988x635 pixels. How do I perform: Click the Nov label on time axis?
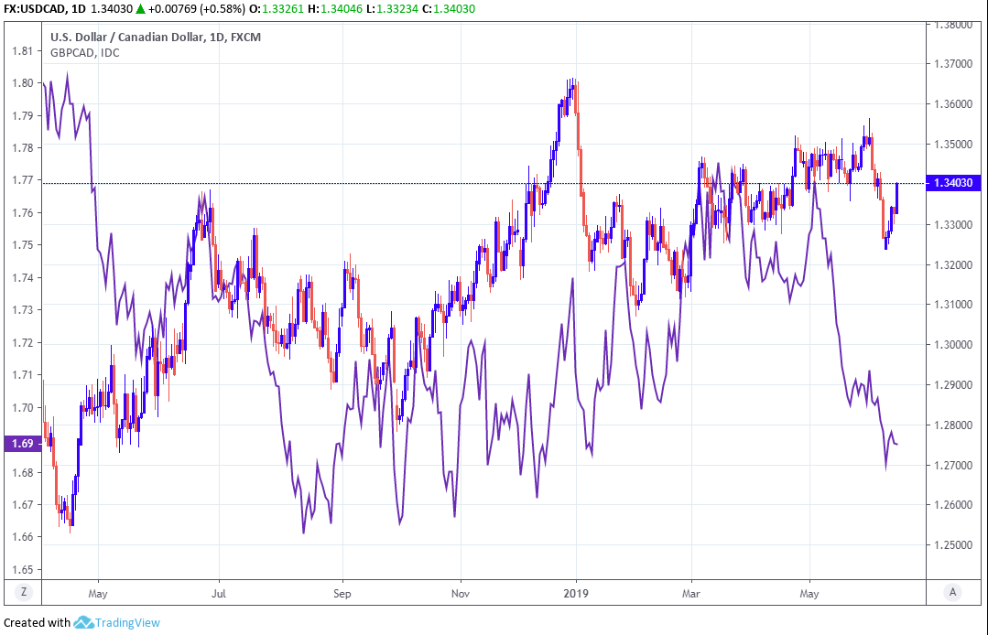pos(461,592)
